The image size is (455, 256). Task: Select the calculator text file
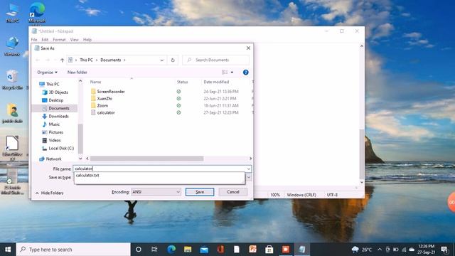[102, 112]
